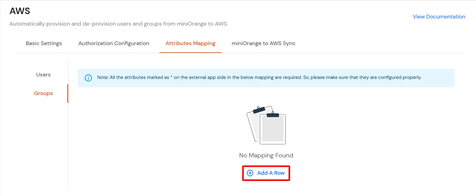This screenshot has width=476, height=196.
Task: Click the No Mapping Found label
Action: 266,155
